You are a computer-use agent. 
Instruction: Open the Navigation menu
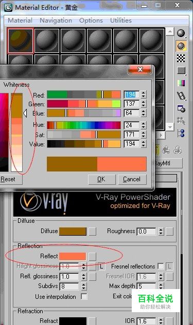56,21
